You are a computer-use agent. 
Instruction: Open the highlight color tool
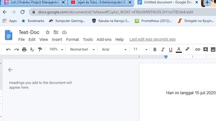coord(187,49)
